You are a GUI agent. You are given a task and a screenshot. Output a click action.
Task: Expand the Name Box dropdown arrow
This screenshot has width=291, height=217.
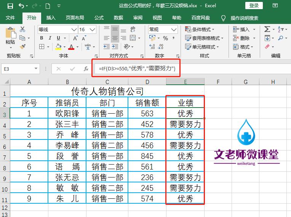click(x=36, y=69)
